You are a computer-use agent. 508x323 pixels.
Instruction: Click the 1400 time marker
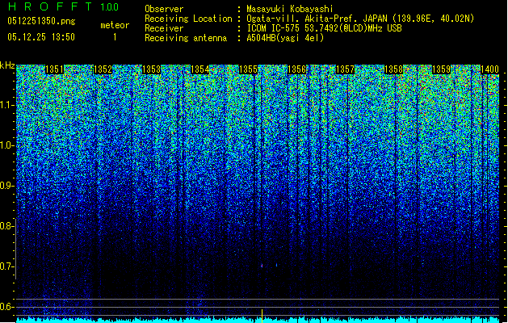point(489,69)
